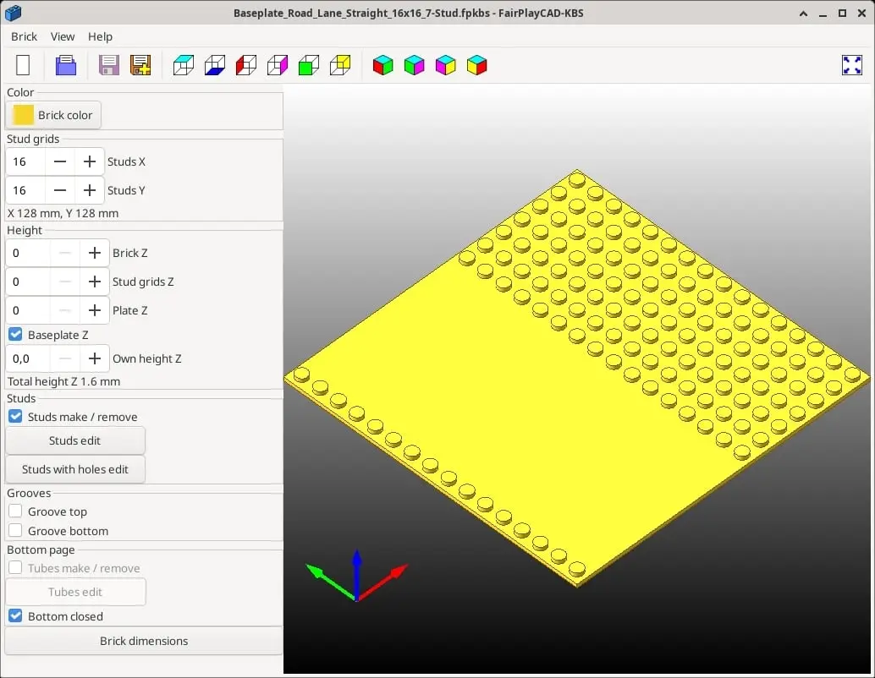This screenshot has width=875, height=678.
Task: Enable the Groove top checkbox
Action: pos(15,511)
